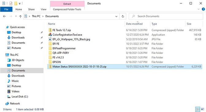Sort files by Type column
206x112 pixels.
tap(154, 24)
